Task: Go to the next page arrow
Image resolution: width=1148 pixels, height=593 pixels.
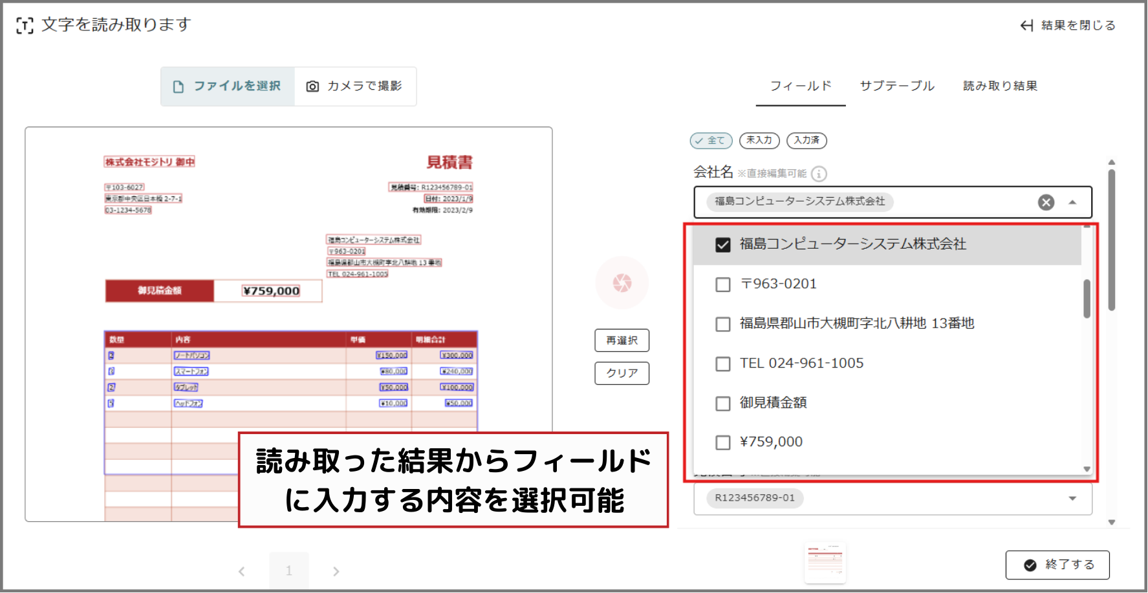Action: pyautogui.click(x=336, y=571)
